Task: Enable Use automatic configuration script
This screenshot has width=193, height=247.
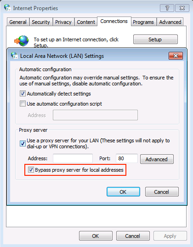Action: 23,104
